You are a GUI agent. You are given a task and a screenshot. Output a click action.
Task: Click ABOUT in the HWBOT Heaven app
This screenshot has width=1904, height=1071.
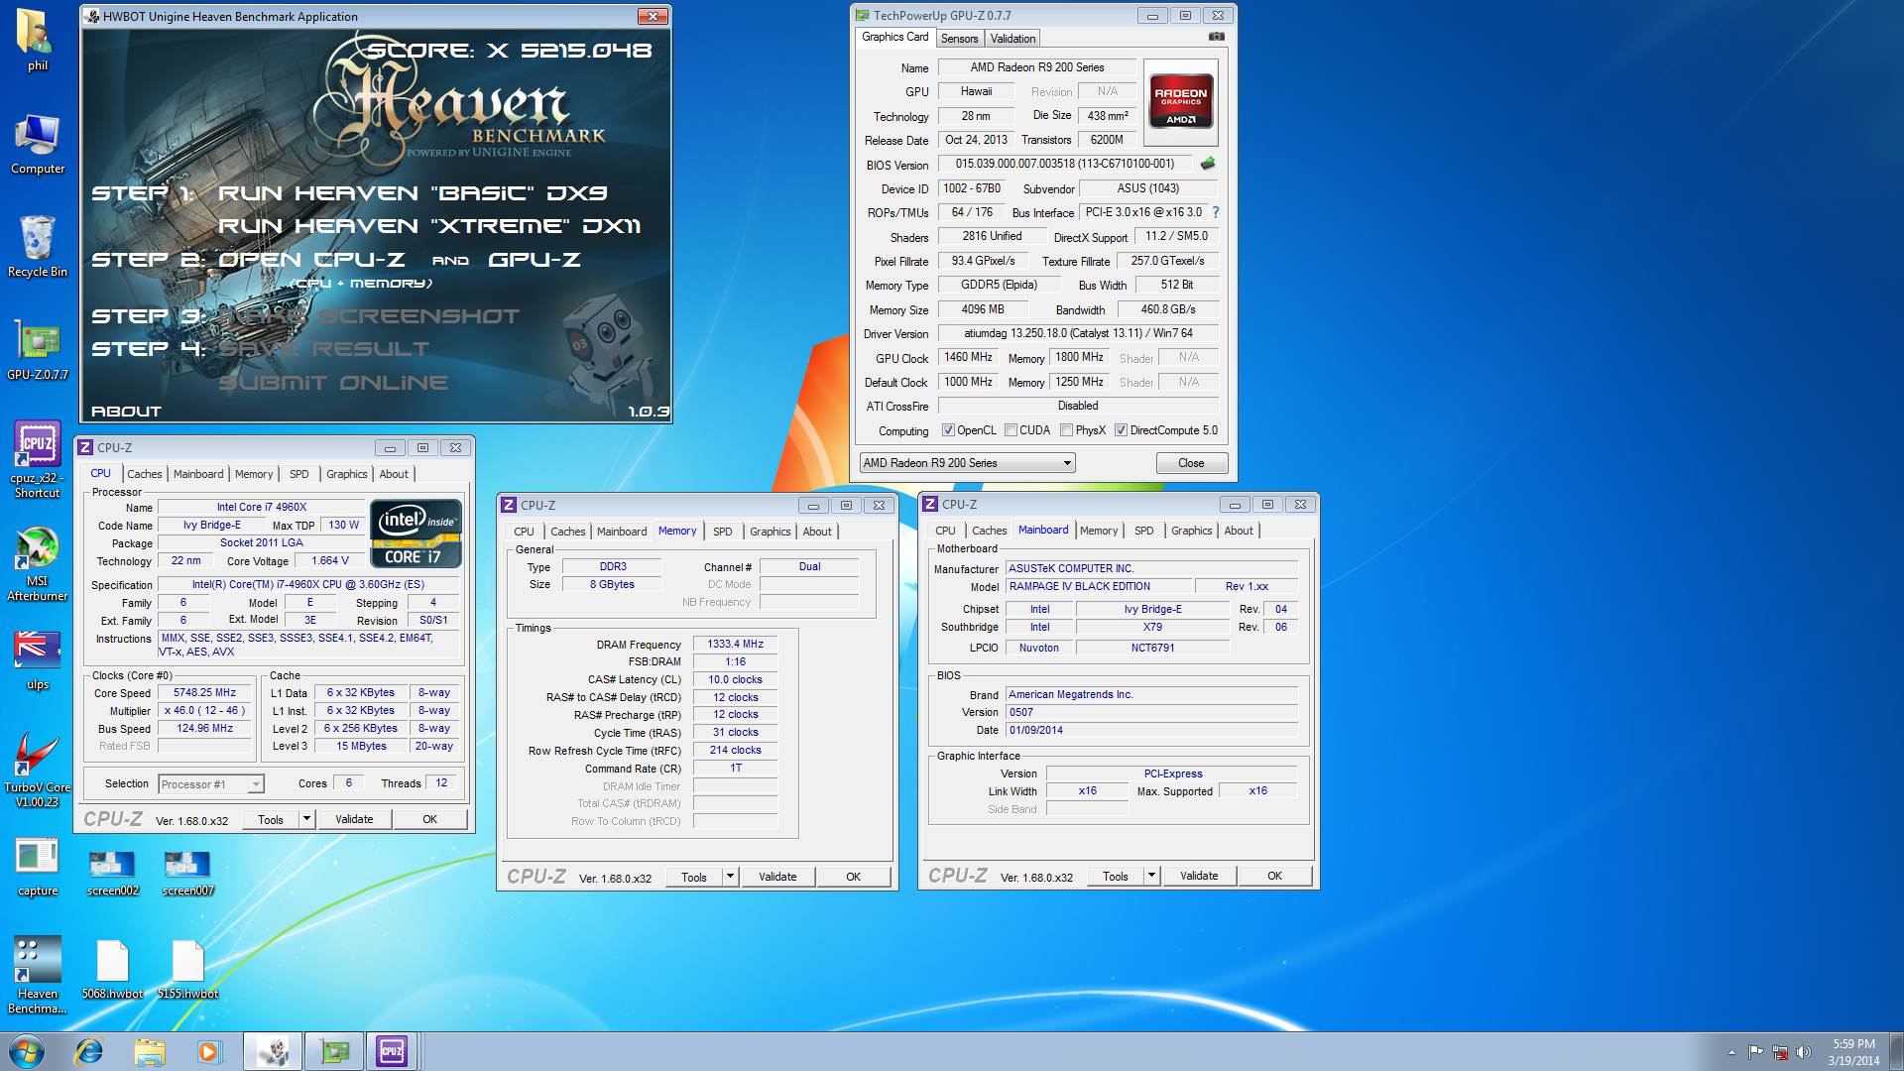point(126,411)
